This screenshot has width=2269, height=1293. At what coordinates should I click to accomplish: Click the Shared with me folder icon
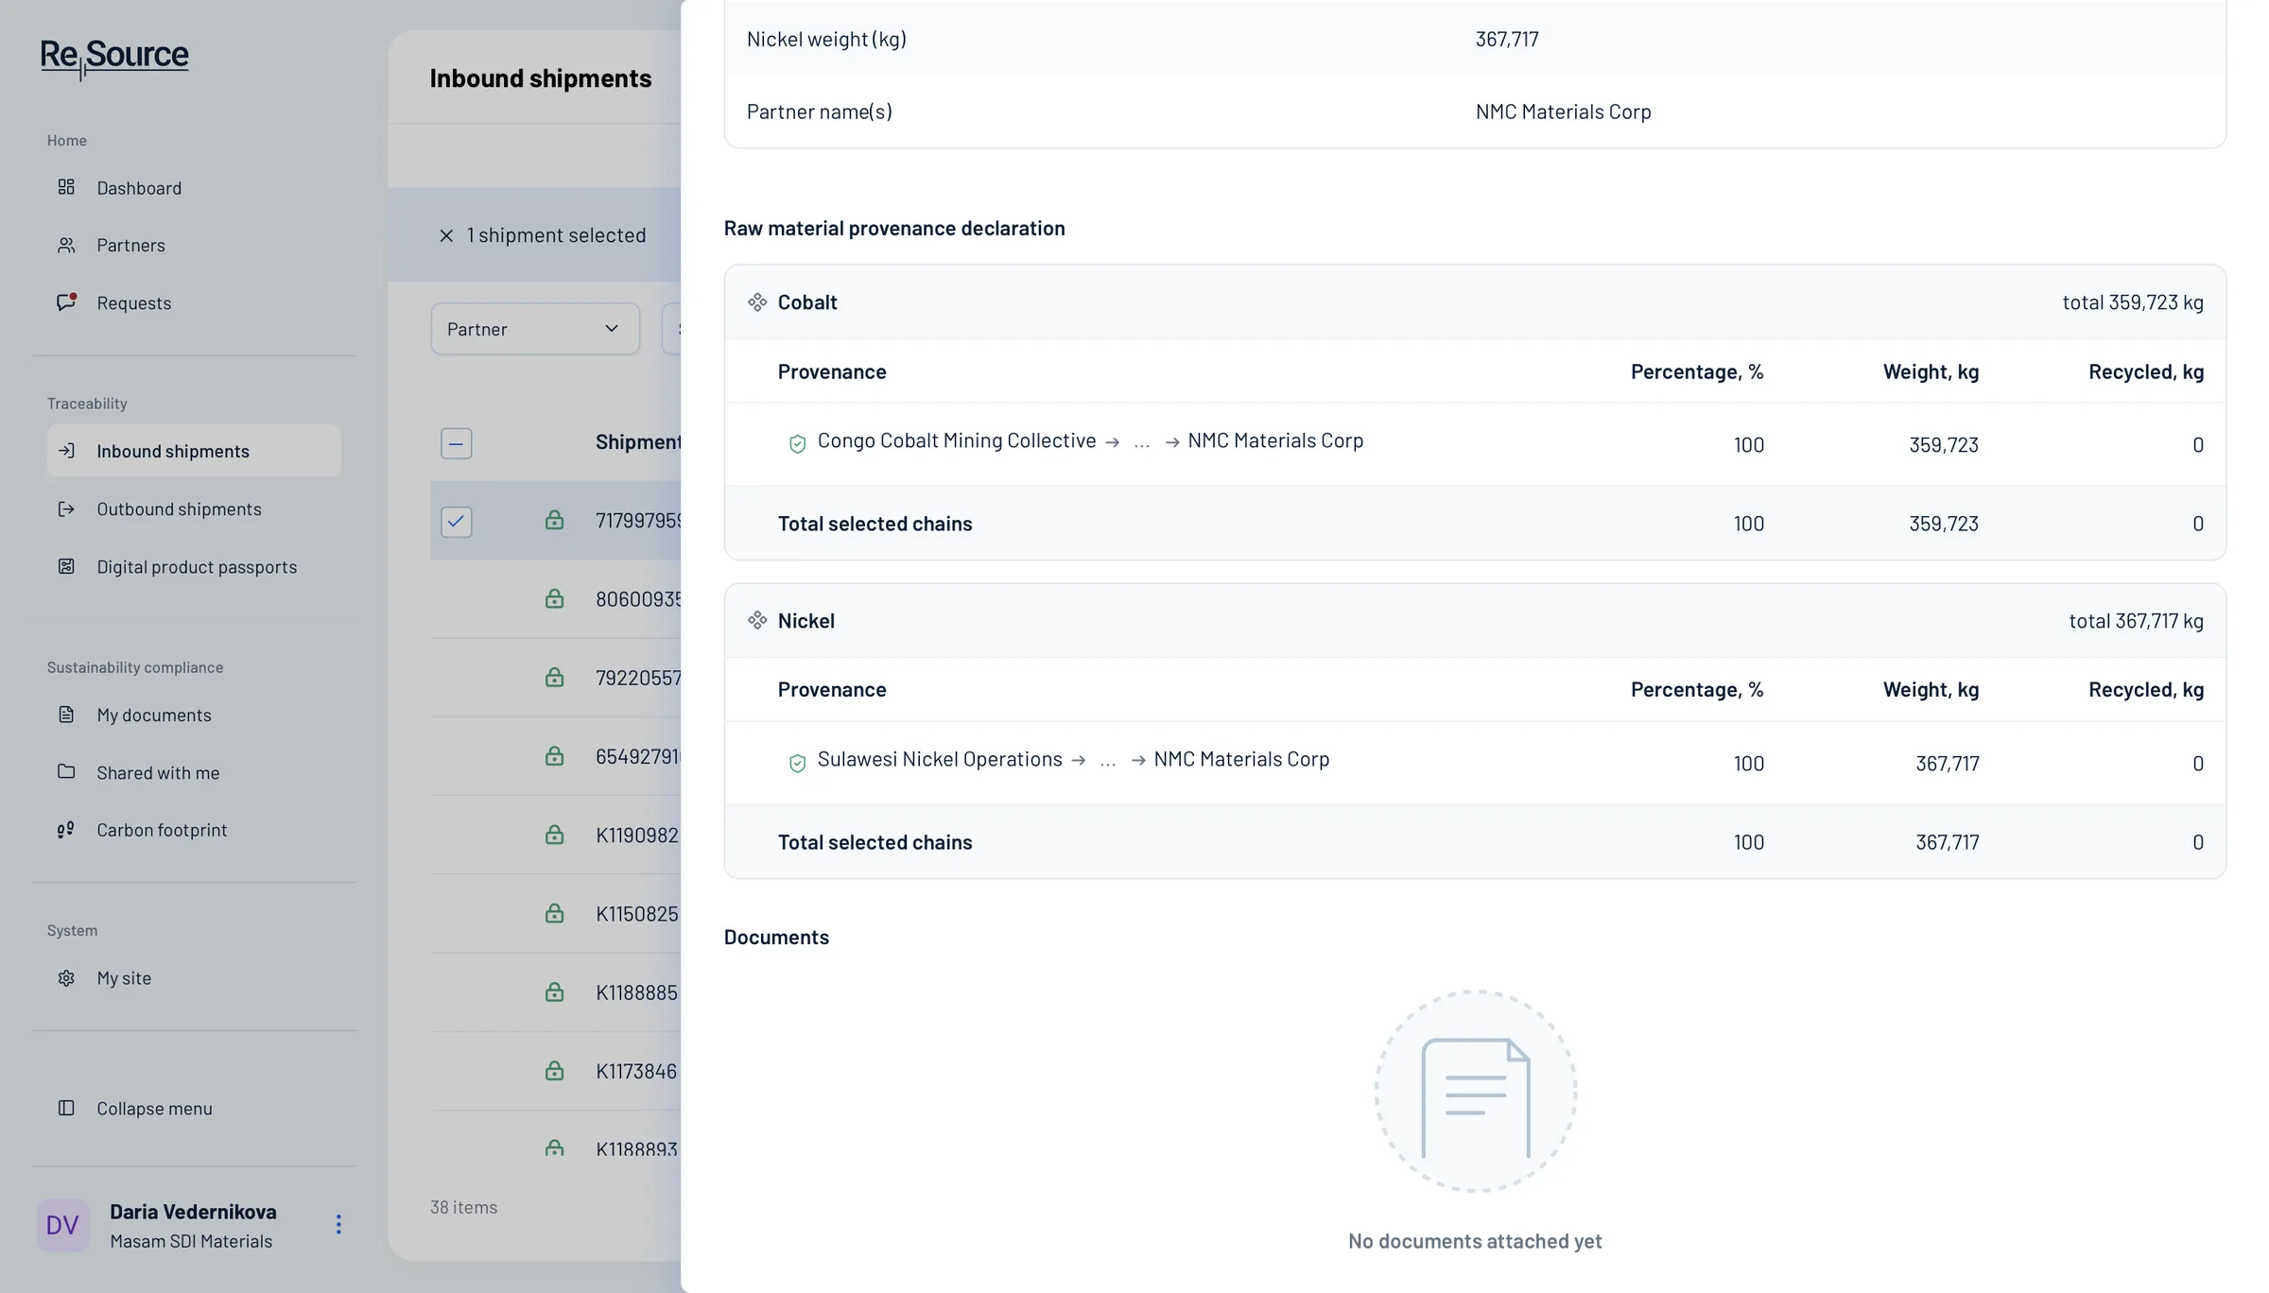tap(66, 772)
